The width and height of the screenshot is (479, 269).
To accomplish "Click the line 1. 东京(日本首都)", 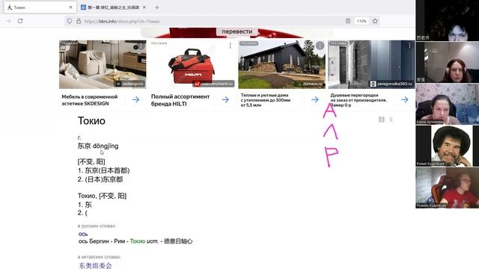I will click(103, 170).
